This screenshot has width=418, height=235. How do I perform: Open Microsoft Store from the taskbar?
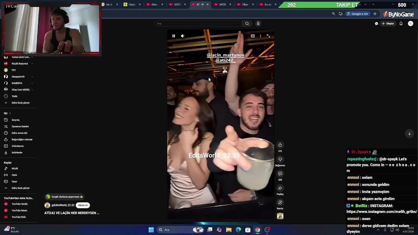[248, 230]
